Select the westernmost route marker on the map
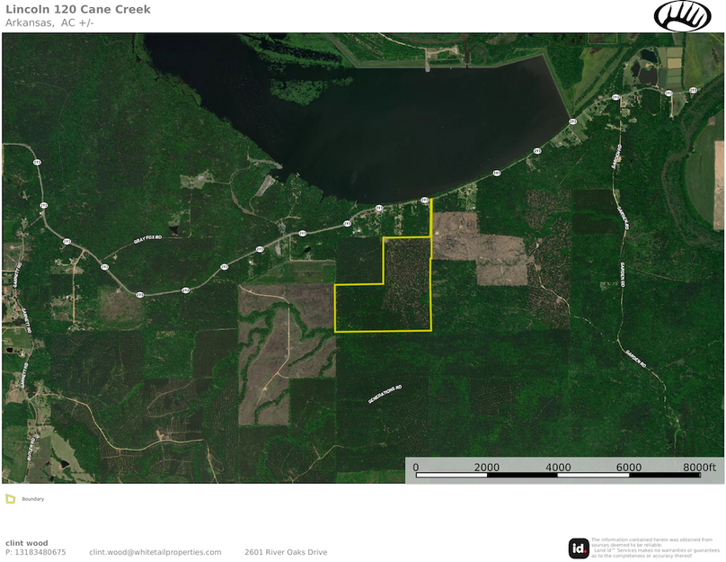 [37, 162]
